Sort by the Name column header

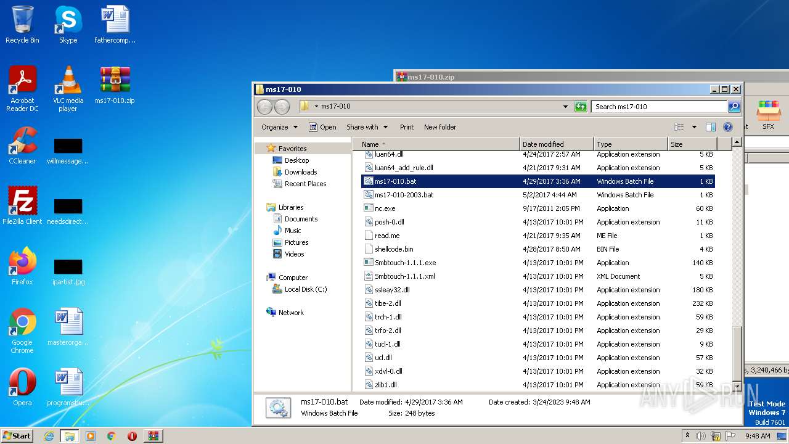coord(436,144)
